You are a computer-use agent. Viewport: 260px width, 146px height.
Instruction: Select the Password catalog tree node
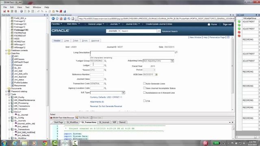tap(19, 91)
